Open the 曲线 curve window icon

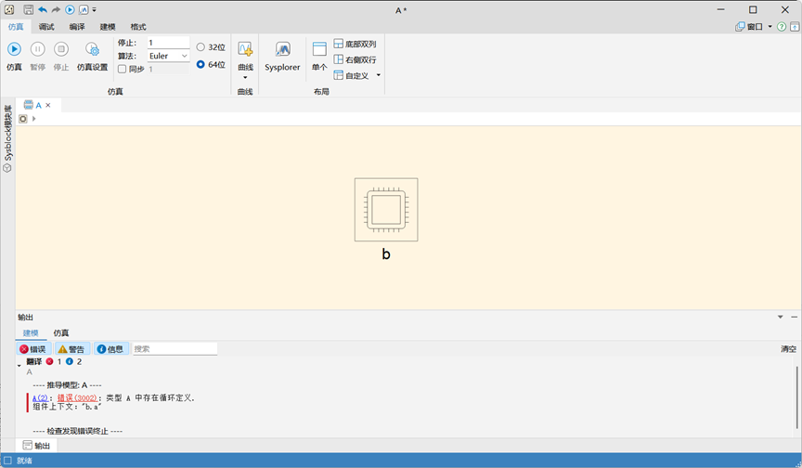tap(245, 49)
